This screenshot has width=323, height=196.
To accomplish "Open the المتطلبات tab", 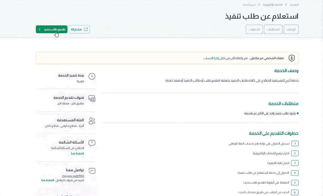I will 273,29.
